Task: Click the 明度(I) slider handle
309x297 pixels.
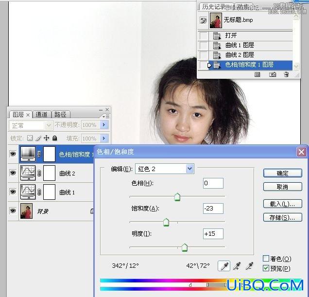Action: click(185, 247)
